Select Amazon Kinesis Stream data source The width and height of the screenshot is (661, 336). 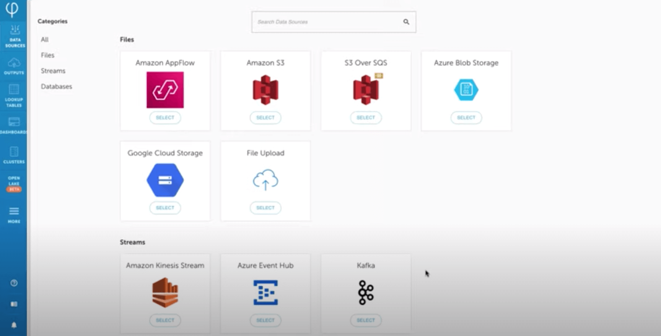pyautogui.click(x=165, y=320)
